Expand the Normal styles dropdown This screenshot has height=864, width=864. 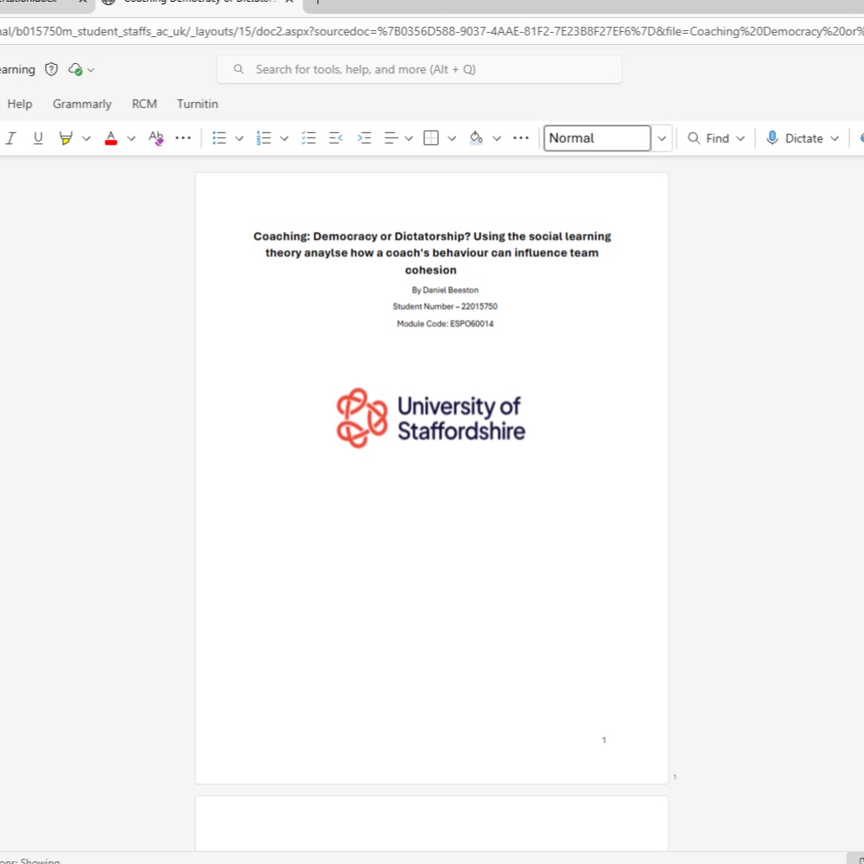[662, 138]
